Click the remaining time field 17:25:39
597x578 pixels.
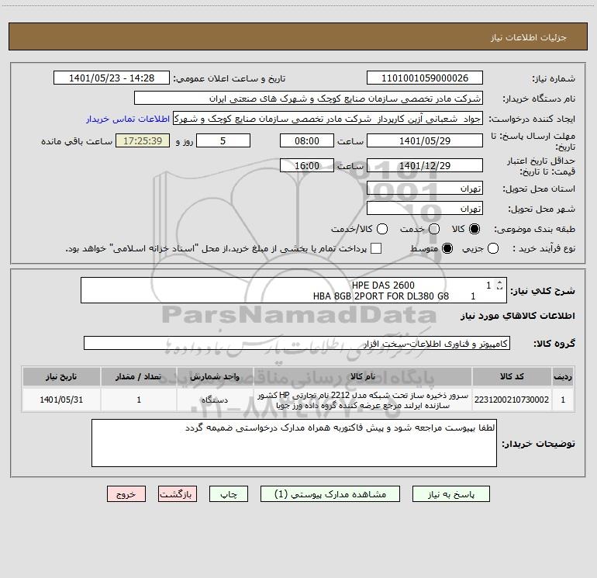(x=143, y=140)
